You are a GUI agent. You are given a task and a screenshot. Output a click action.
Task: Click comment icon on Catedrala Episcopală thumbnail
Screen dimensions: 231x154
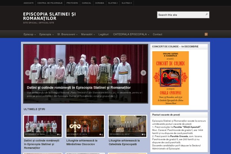click(144, 134)
